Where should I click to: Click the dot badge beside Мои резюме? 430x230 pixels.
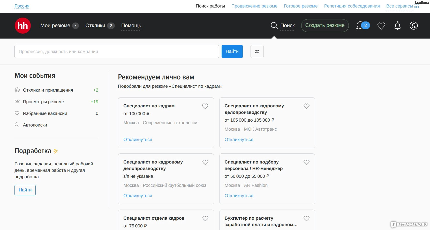[76, 26]
